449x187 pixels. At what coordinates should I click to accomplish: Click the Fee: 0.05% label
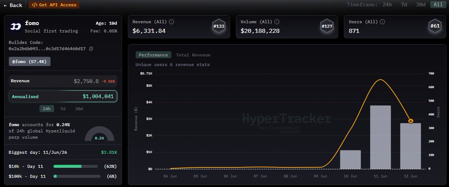click(x=104, y=31)
